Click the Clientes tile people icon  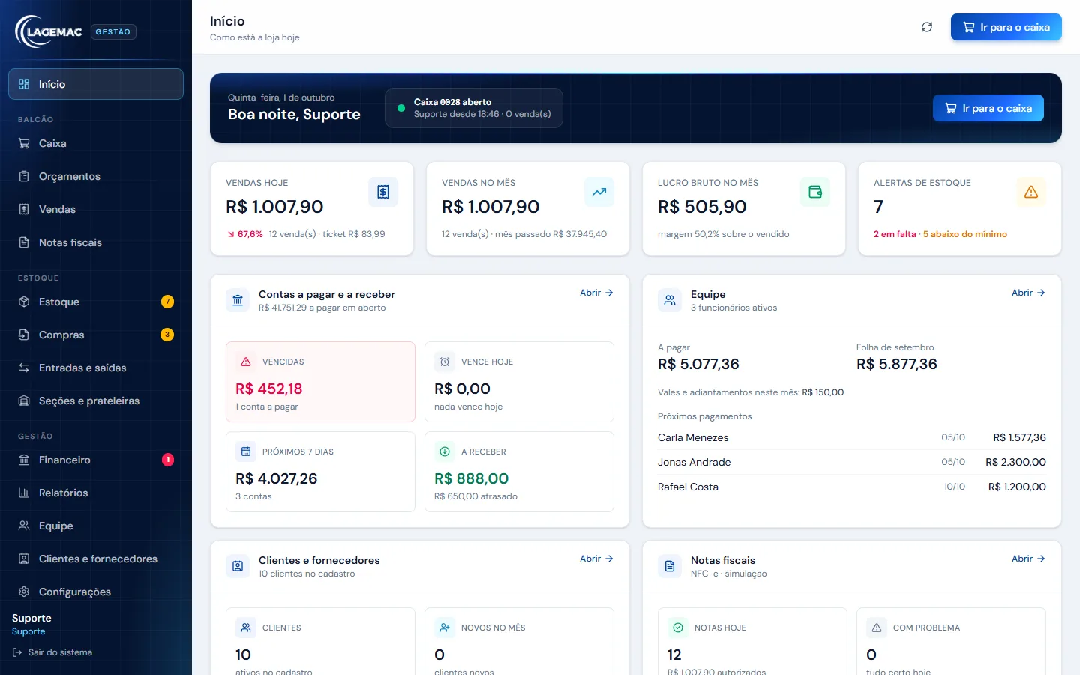click(x=246, y=628)
